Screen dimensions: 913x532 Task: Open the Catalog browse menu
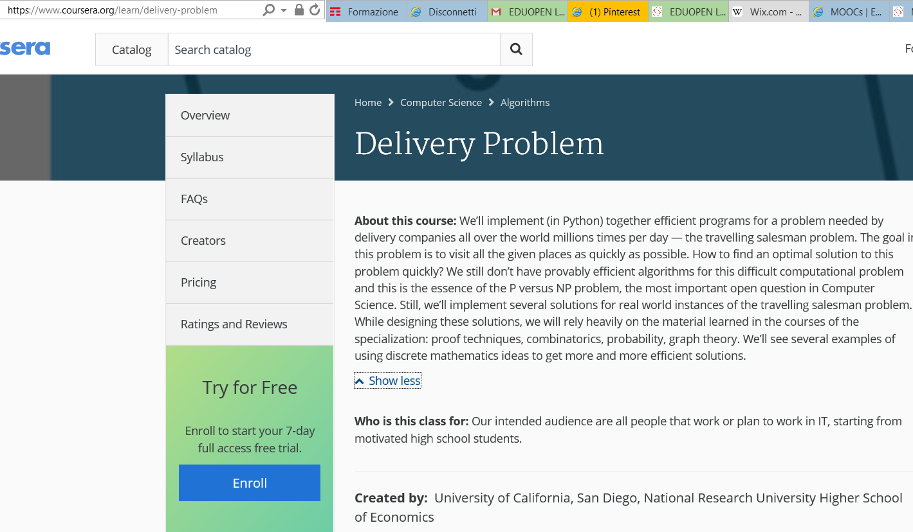131,49
